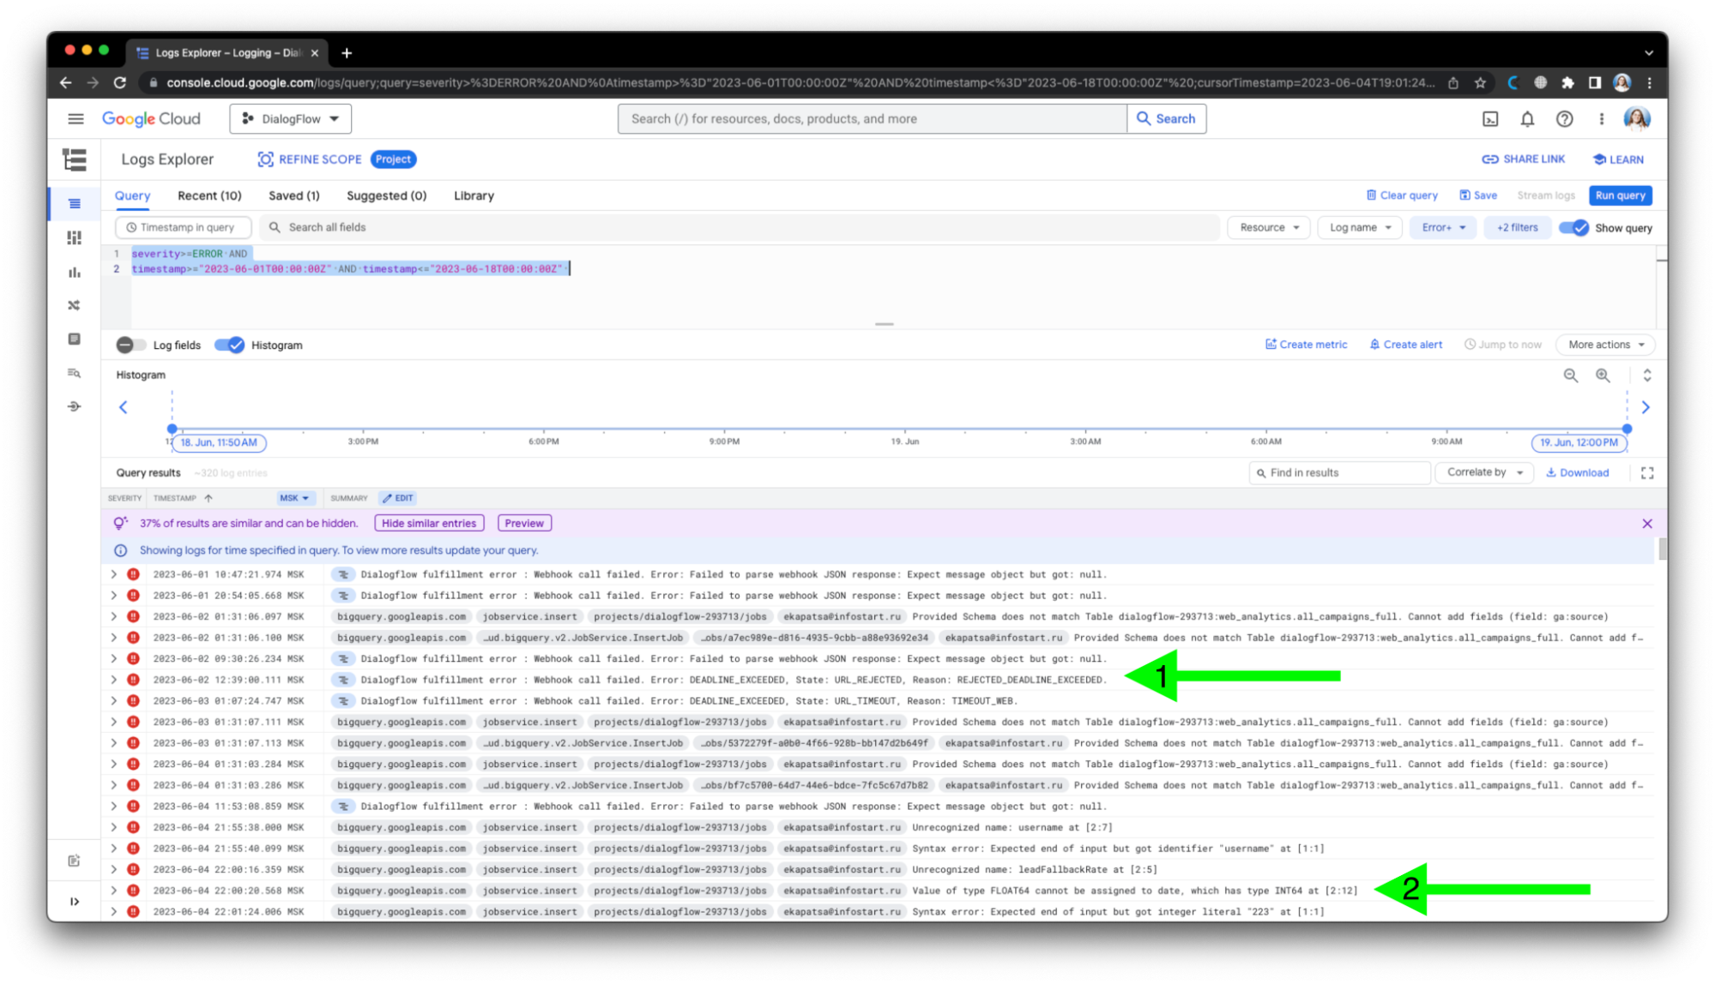Click the Hide similar entries button
This screenshot has height=984, width=1715.
[x=429, y=524]
